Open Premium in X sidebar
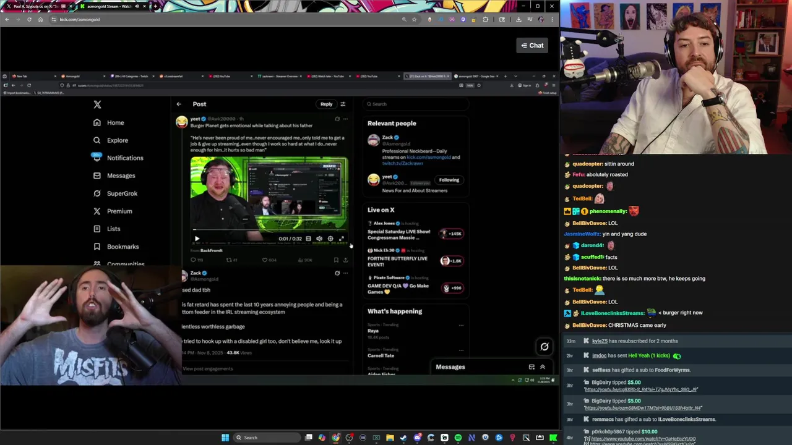Viewport: 792px width, 445px height. 113,211
